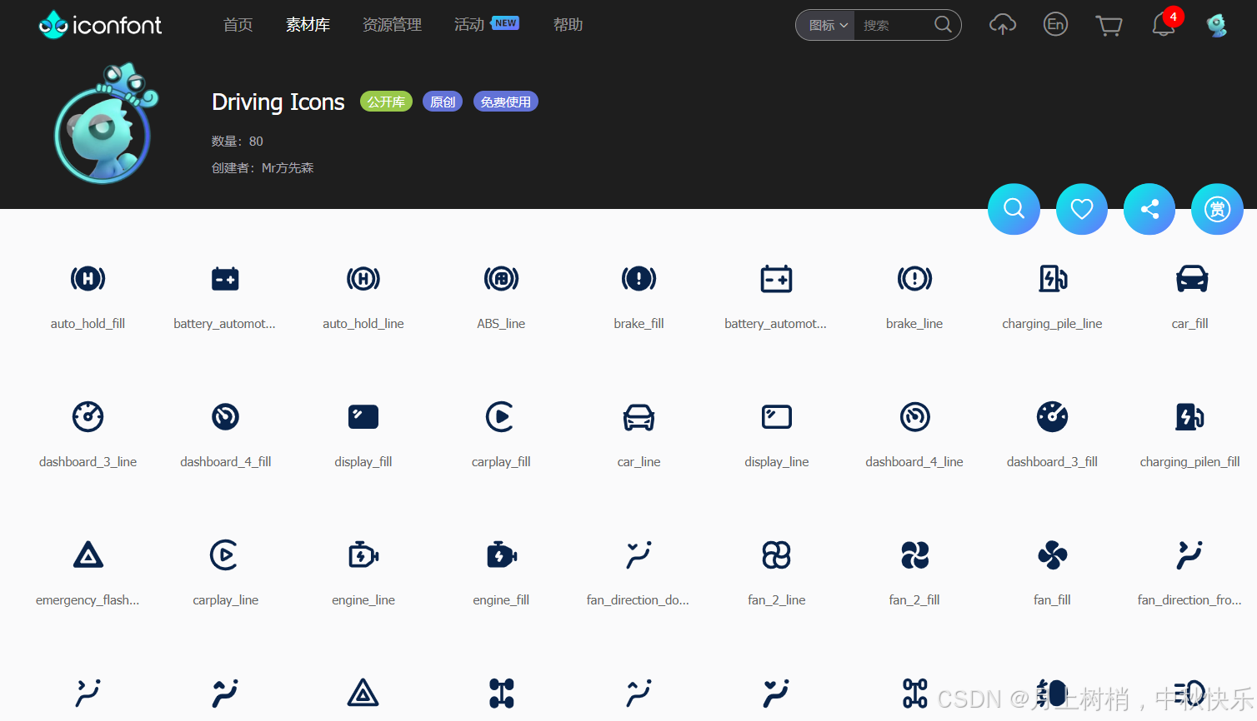The height and width of the screenshot is (721, 1257).
Task: Click the library chameleon avatar image
Action: (106, 123)
